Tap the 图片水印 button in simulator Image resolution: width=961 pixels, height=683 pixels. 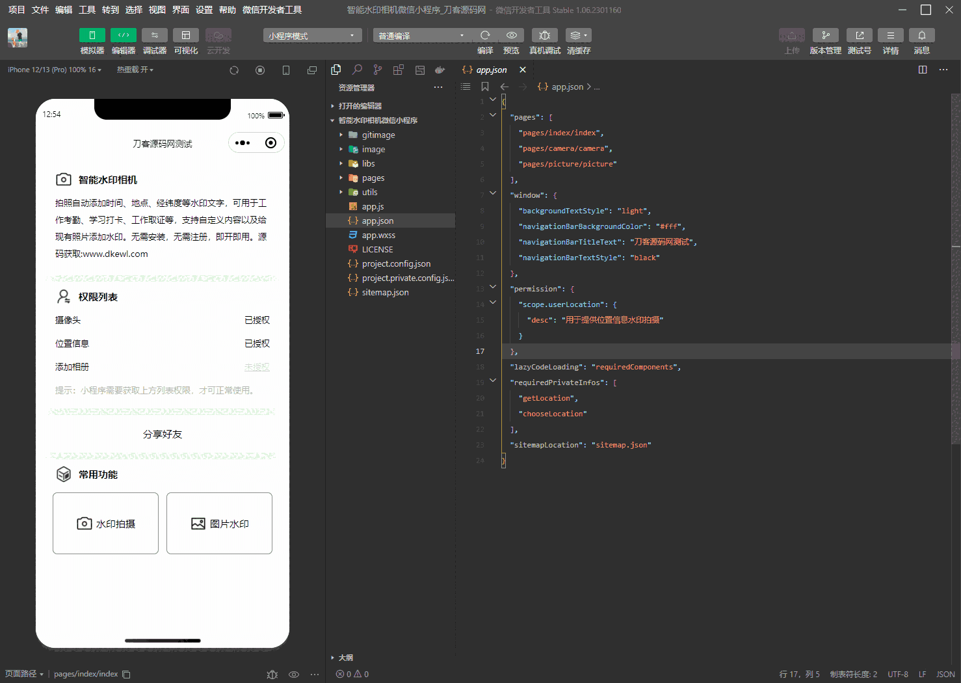coord(219,524)
